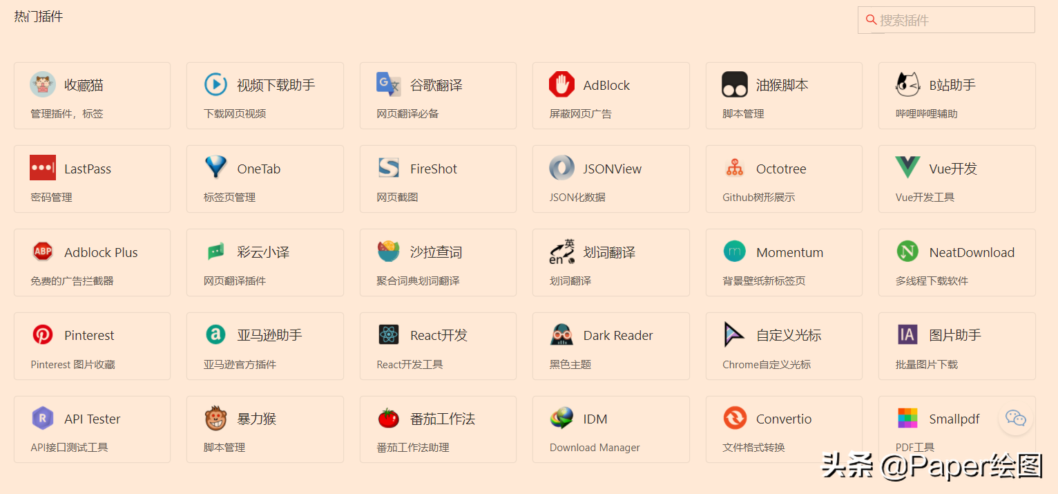
Task: Open the 视频下载助手 title link
Action: [x=276, y=86]
